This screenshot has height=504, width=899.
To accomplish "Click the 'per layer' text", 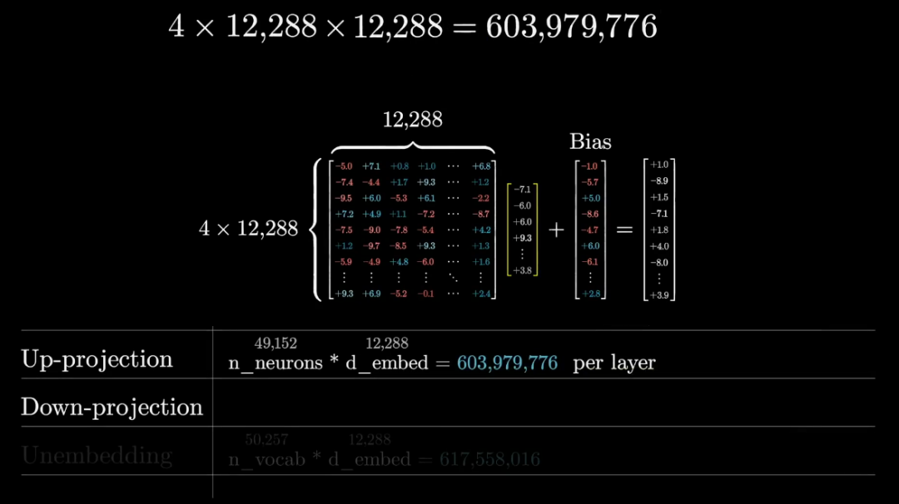I will coord(614,363).
